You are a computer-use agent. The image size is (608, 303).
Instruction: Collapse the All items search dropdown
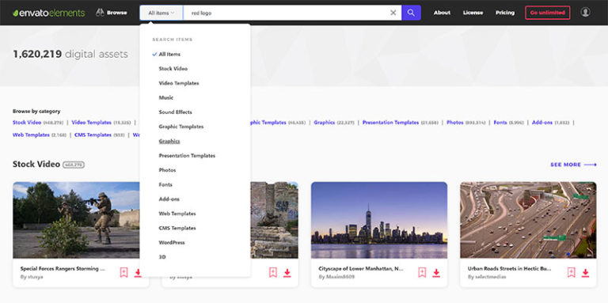[161, 13]
